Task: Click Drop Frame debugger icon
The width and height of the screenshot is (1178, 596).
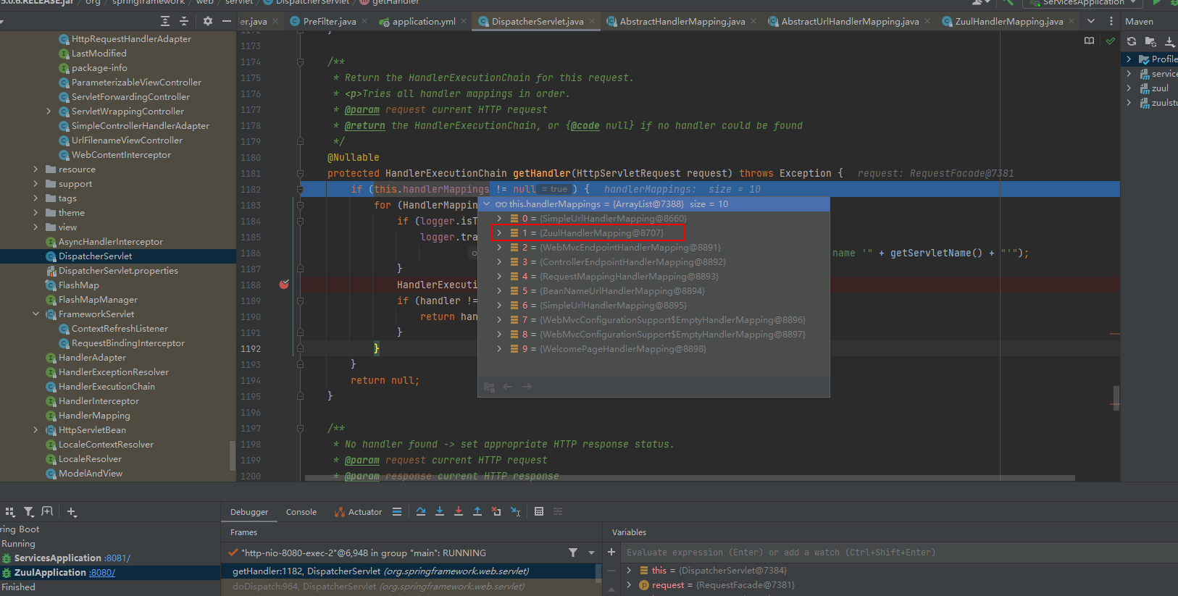Action: click(496, 511)
